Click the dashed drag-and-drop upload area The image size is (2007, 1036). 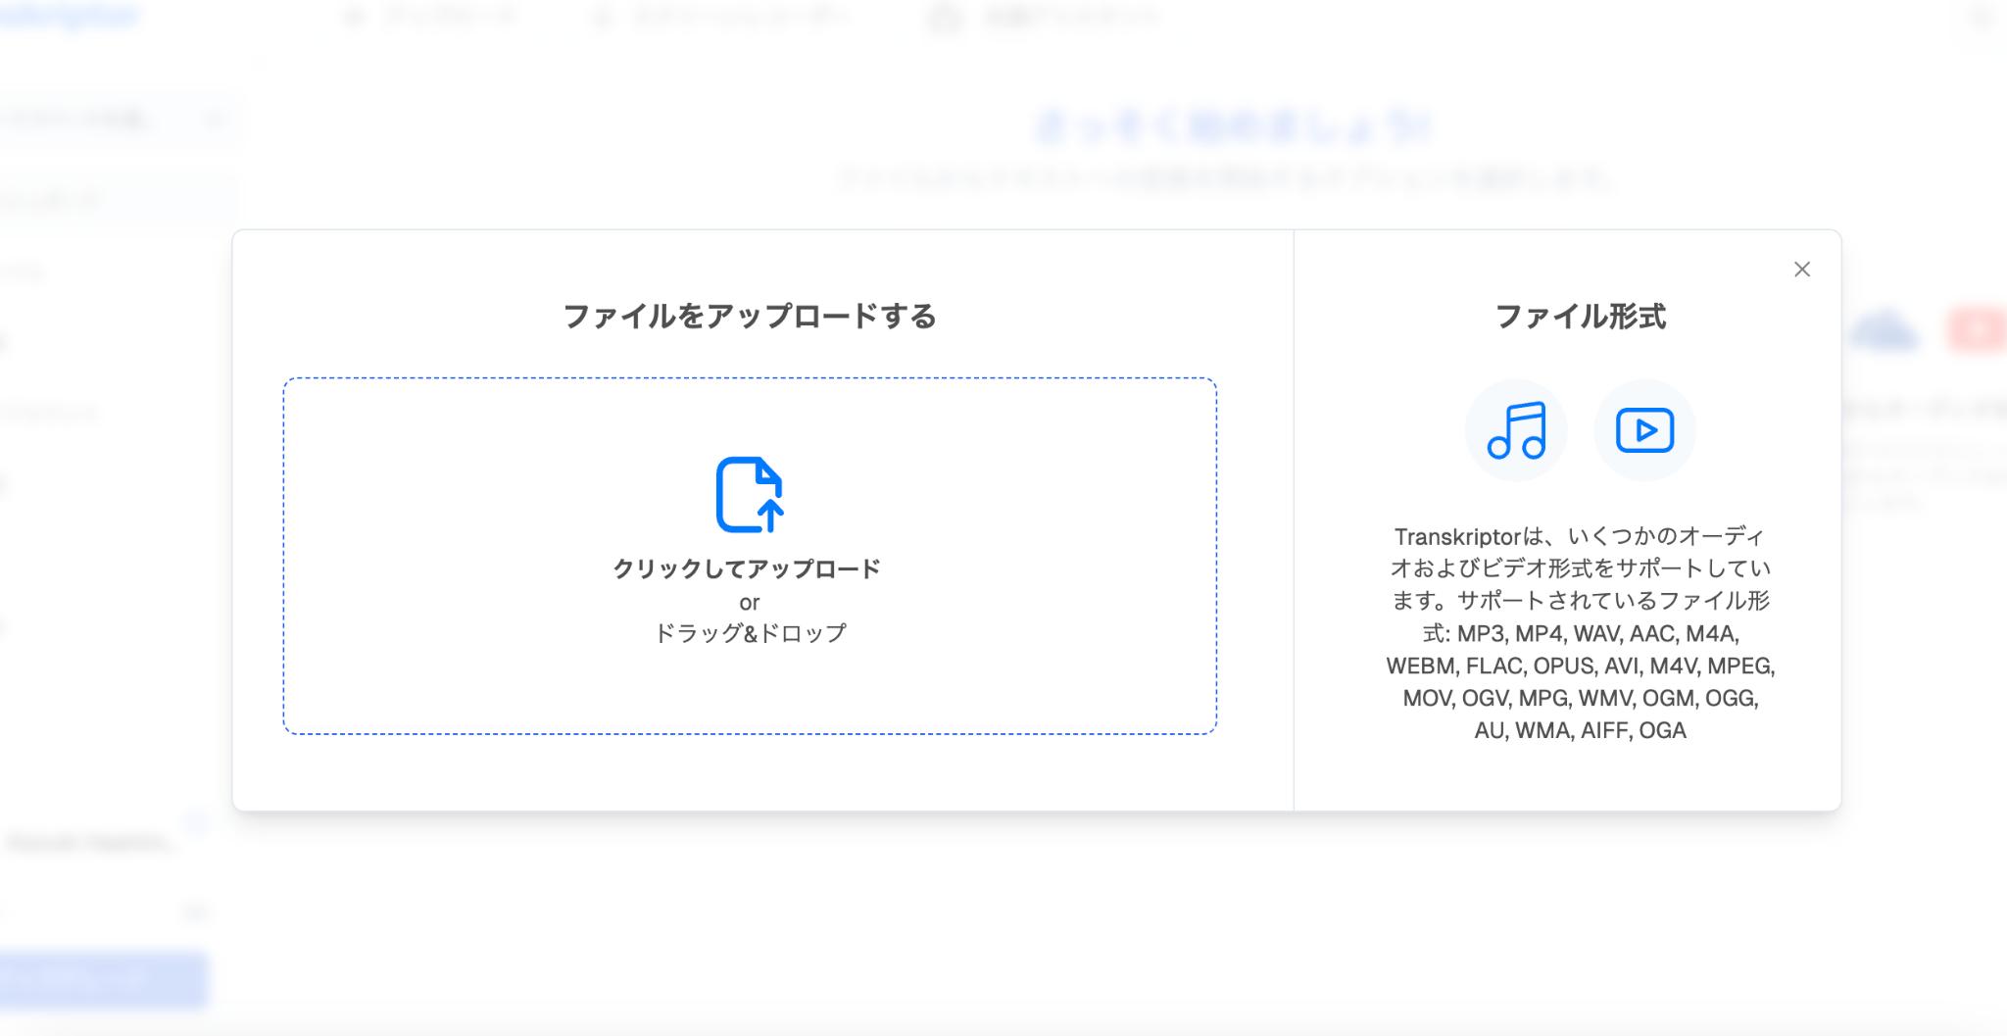tap(750, 556)
